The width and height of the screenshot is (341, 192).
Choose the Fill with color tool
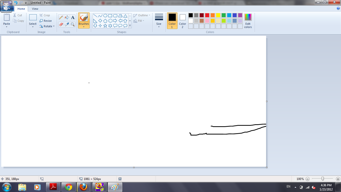66,17
